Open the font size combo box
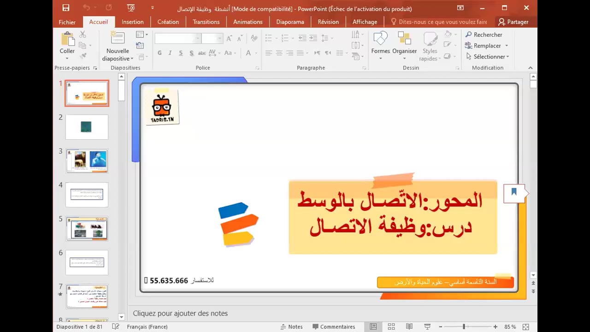Viewport: 590px width, 332px height. click(212, 39)
